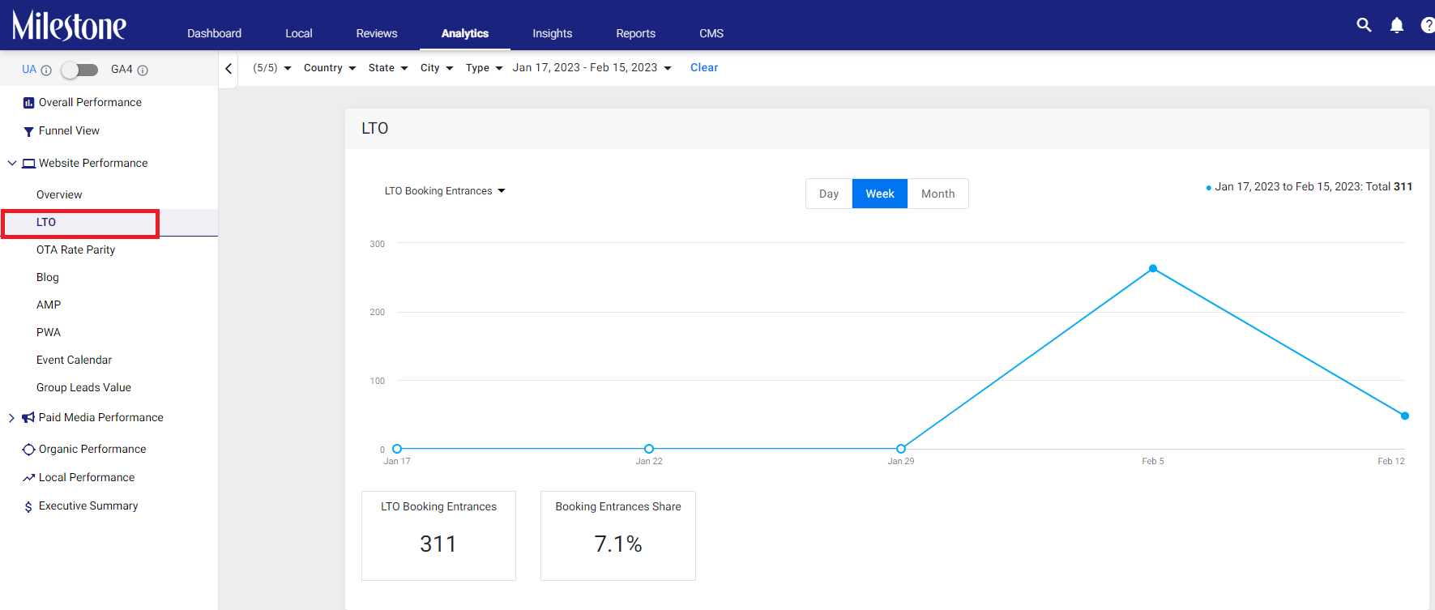
Task: Open the date range dropdown
Action: coord(592,68)
